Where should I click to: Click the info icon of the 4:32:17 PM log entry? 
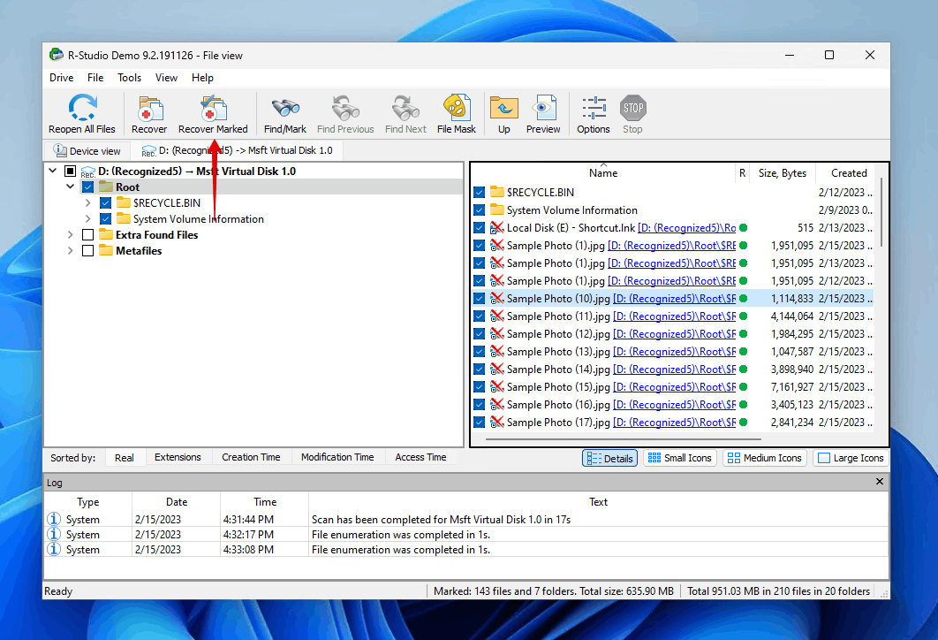click(54, 534)
